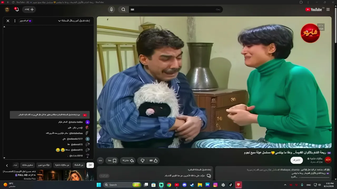Image resolution: width=337 pixels, height=189 pixels.
Task: Open the channel watermark logo in video
Action: click(310, 33)
